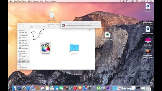Image resolution: width=162 pixels, height=91 pixels.
Task: Switch Finder to icon view
Action: [x=32, y=27]
